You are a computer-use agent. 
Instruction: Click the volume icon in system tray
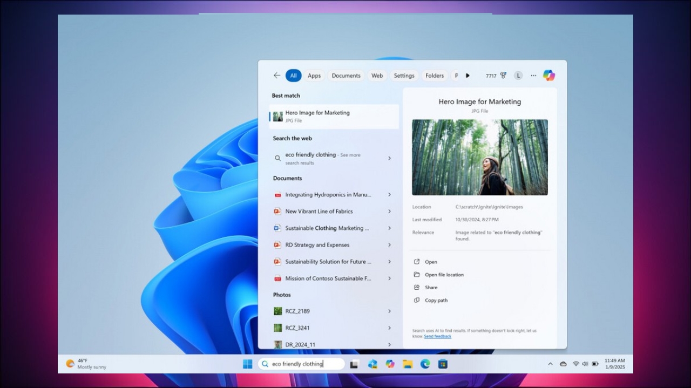[x=585, y=364]
